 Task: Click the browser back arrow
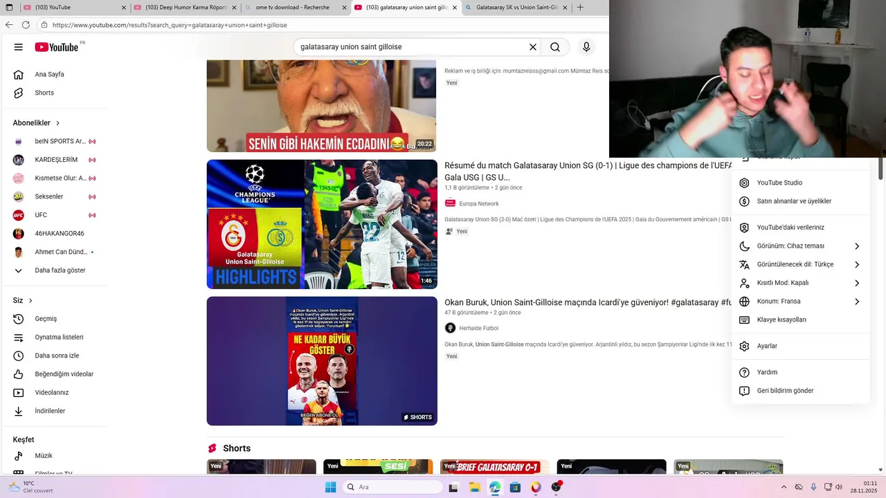[9, 25]
